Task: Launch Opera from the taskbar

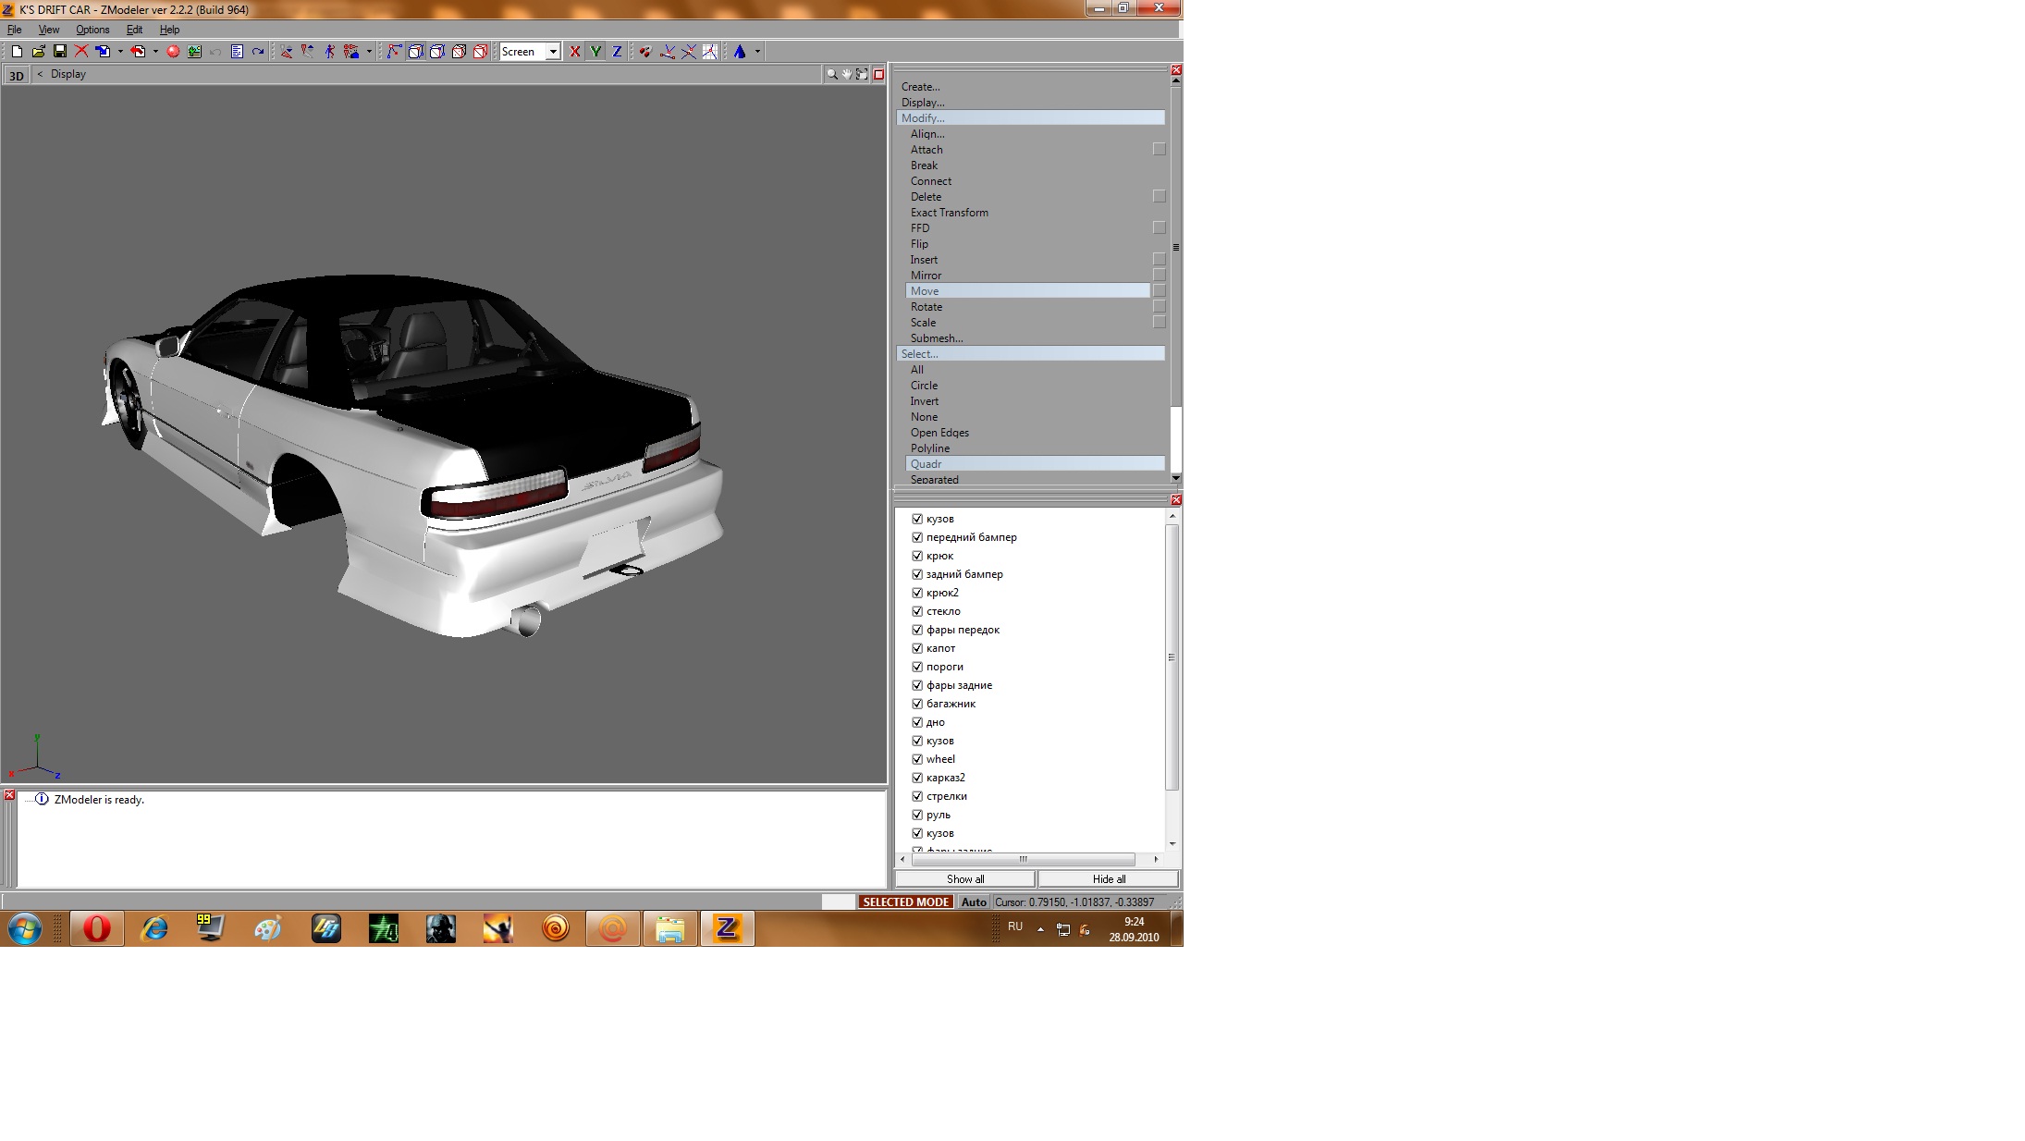Action: point(96,928)
